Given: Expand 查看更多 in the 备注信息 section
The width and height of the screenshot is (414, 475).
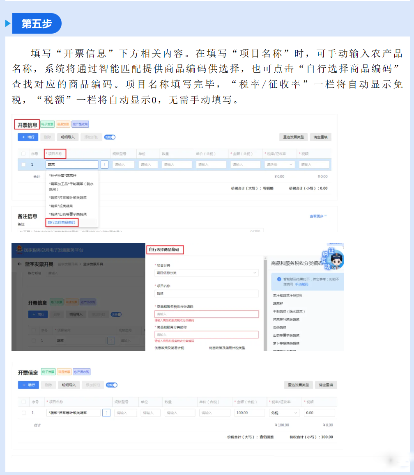Looking at the screenshot, I should [x=318, y=216].
